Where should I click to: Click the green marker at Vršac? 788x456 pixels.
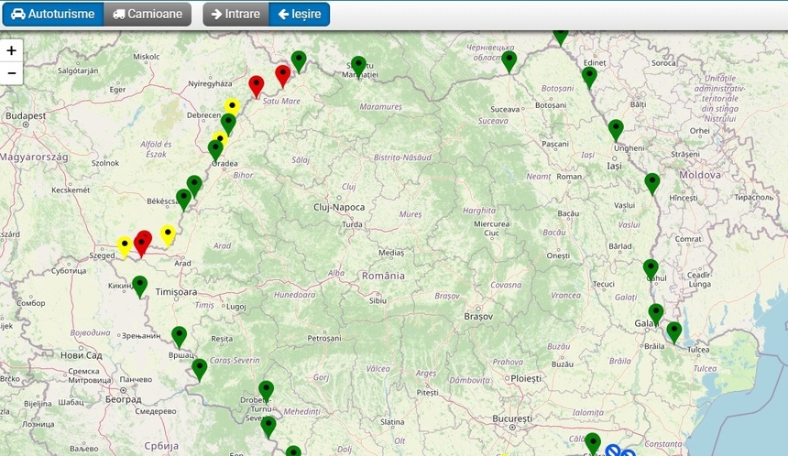point(179,335)
